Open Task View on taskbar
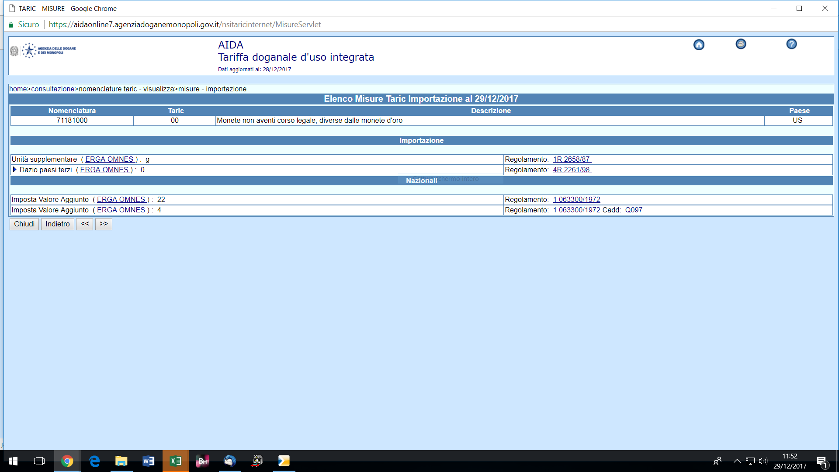The height and width of the screenshot is (472, 839). point(39,461)
